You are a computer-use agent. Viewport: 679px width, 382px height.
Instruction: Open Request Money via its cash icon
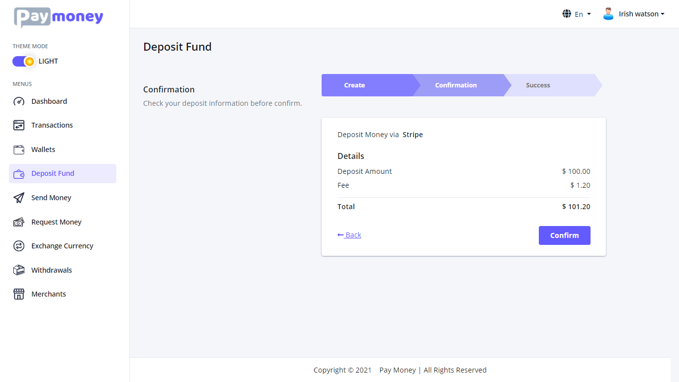tap(18, 222)
